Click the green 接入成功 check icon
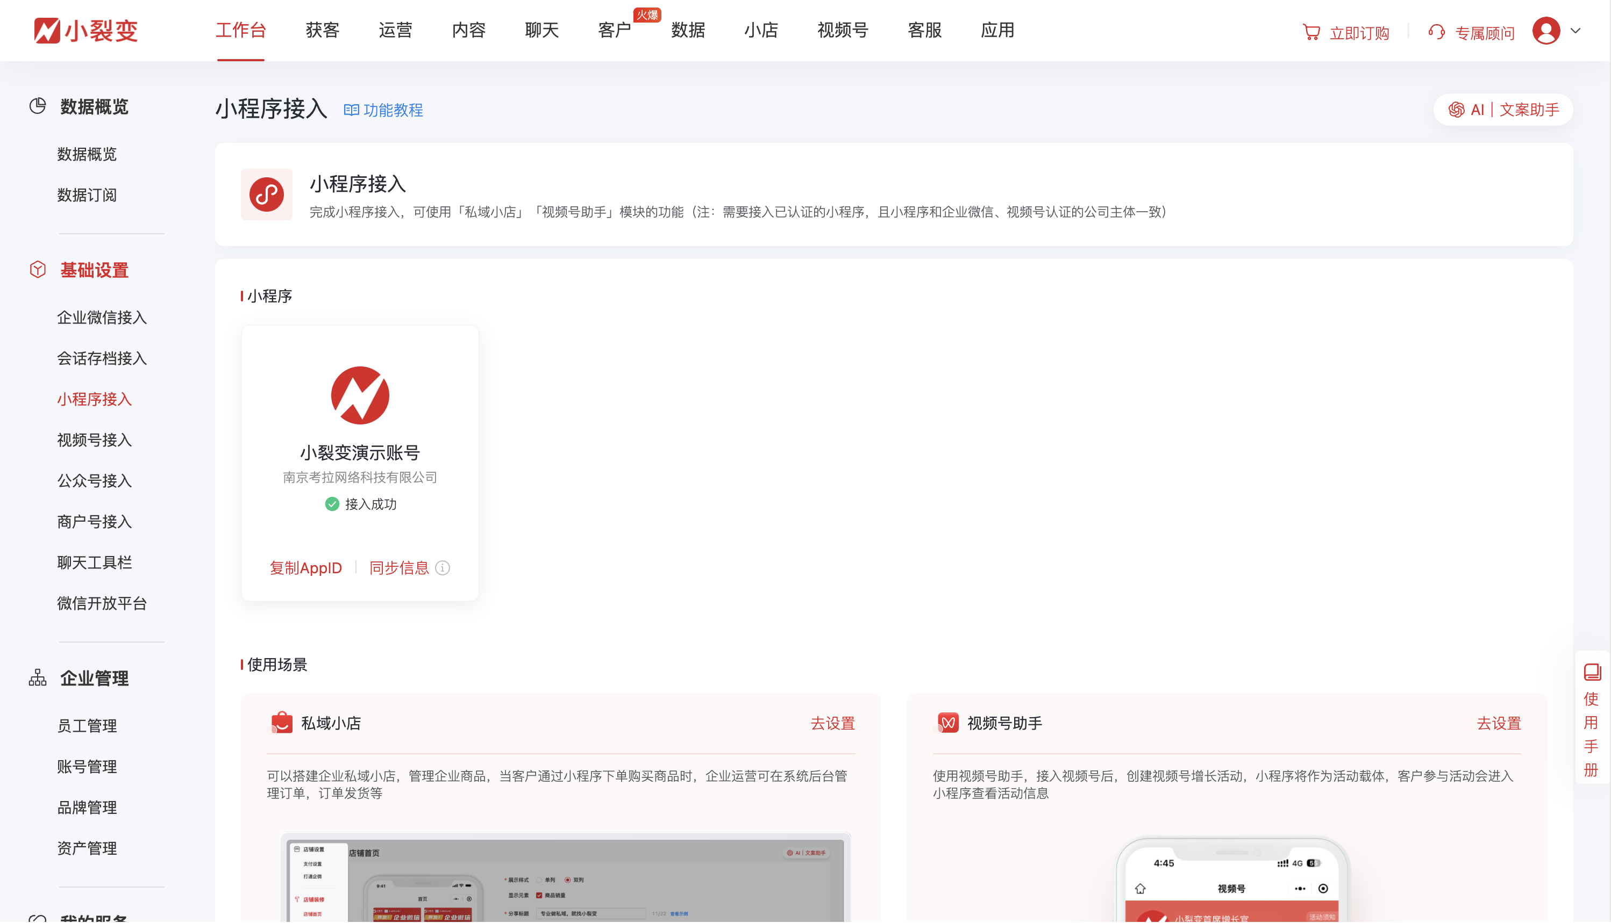This screenshot has width=1611, height=923. (x=332, y=504)
